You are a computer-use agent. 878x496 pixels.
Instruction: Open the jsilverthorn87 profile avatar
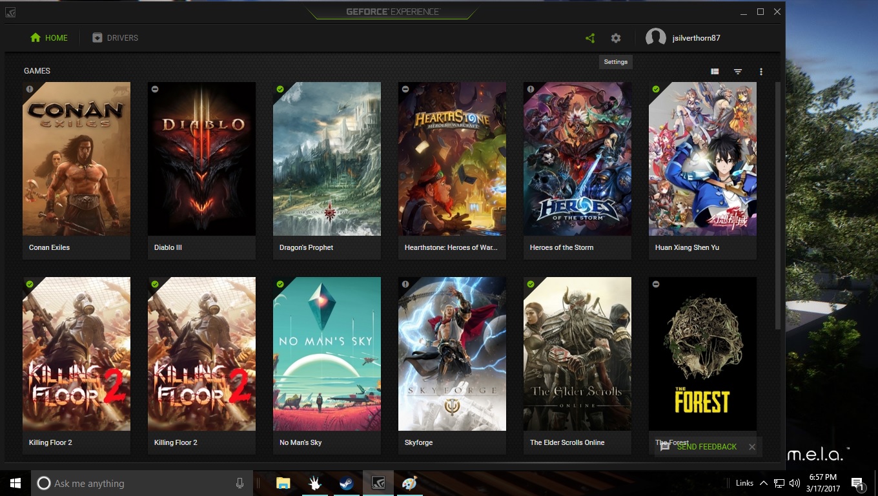656,37
